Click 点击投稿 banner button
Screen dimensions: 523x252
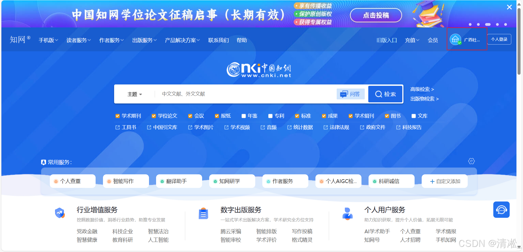(x=376, y=15)
